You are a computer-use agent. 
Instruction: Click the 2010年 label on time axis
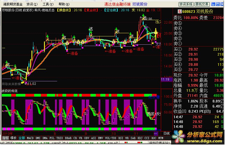pos(7,134)
